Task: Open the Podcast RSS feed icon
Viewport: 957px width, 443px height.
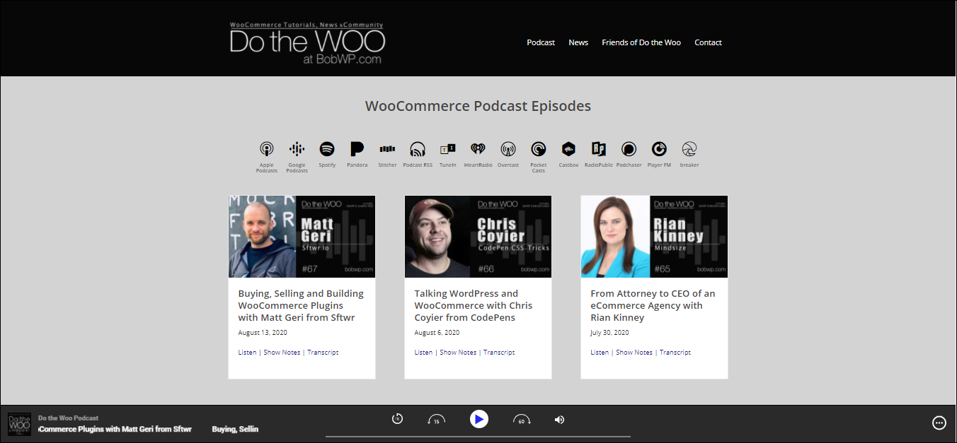Action: pyautogui.click(x=418, y=149)
